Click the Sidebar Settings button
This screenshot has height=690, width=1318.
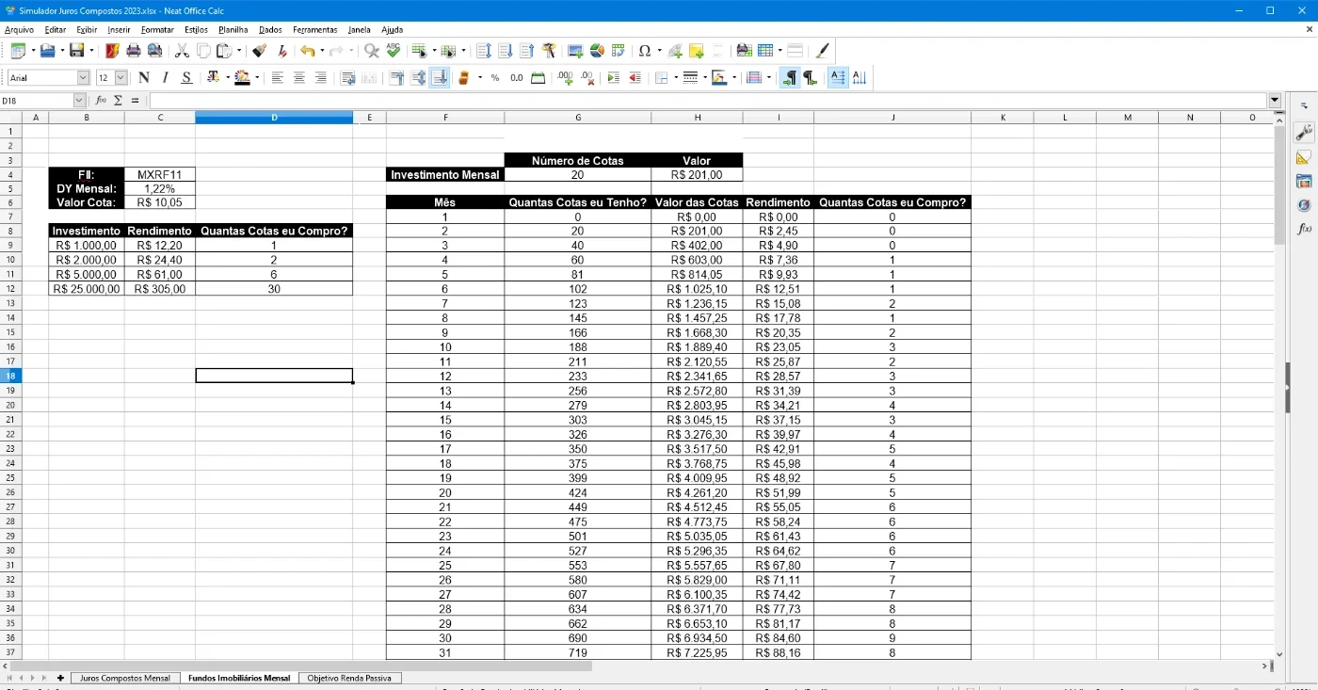pyautogui.click(x=1304, y=105)
